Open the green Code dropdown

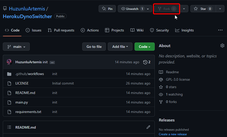click(x=144, y=46)
